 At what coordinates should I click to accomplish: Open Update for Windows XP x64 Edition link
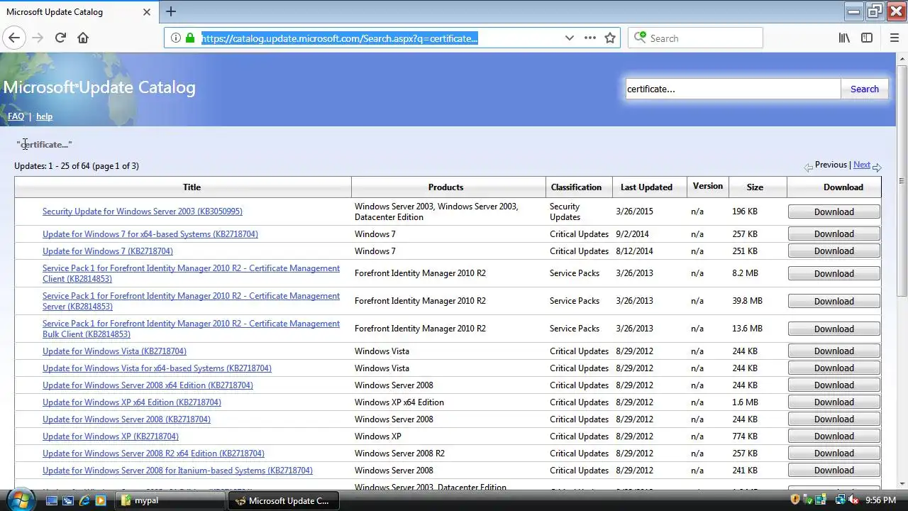click(132, 402)
